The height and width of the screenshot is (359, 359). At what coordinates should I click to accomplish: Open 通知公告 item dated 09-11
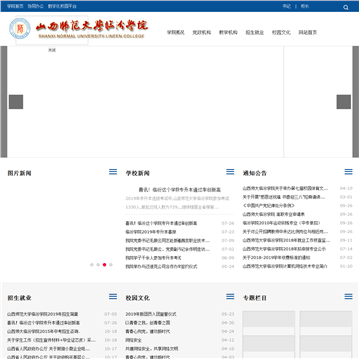286,240
